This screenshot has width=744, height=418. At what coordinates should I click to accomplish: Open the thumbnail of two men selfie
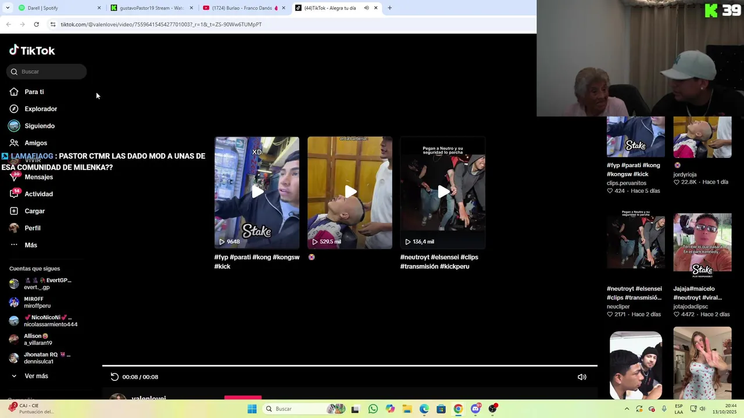point(636,365)
